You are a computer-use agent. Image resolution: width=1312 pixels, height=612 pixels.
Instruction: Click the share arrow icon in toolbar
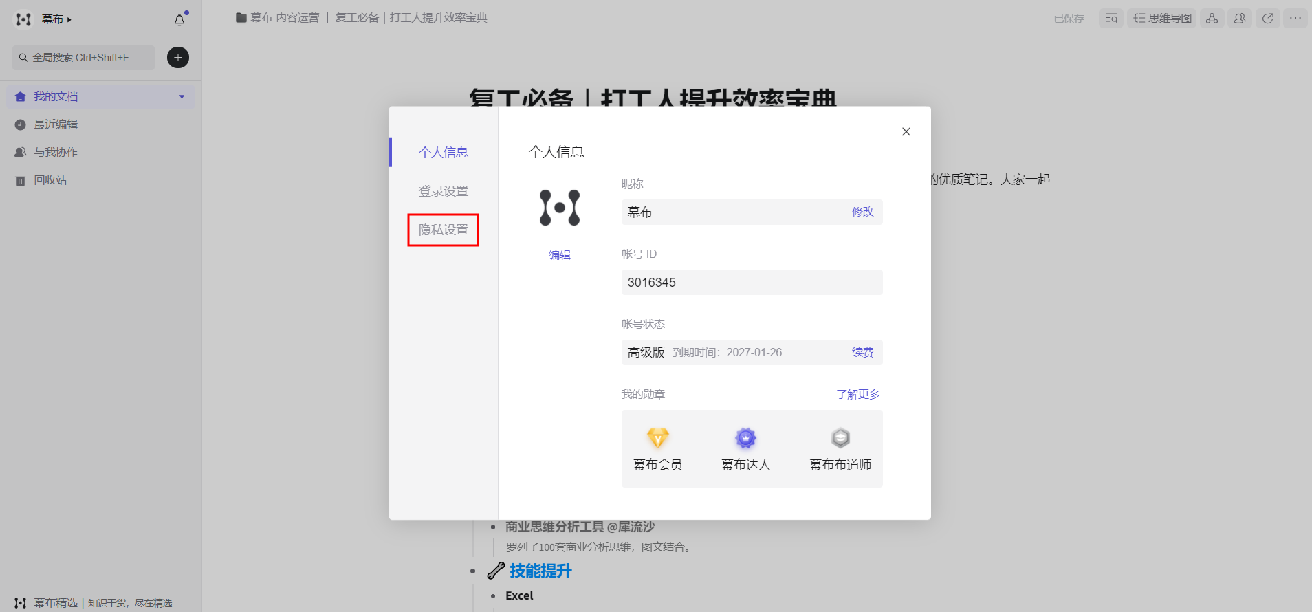coord(1268,19)
